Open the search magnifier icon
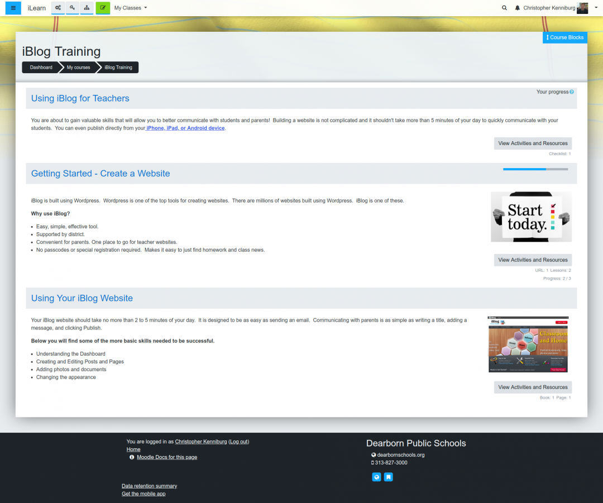Screen dimensions: 603x503 tap(504, 8)
